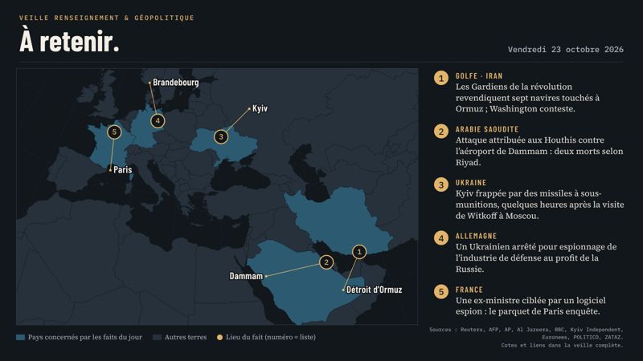Click list badge 3 beside Ukraine heading

click(x=441, y=185)
